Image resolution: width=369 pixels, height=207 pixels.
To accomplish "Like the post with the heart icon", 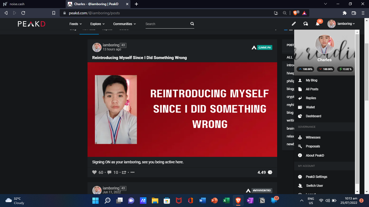I will 94,172.
